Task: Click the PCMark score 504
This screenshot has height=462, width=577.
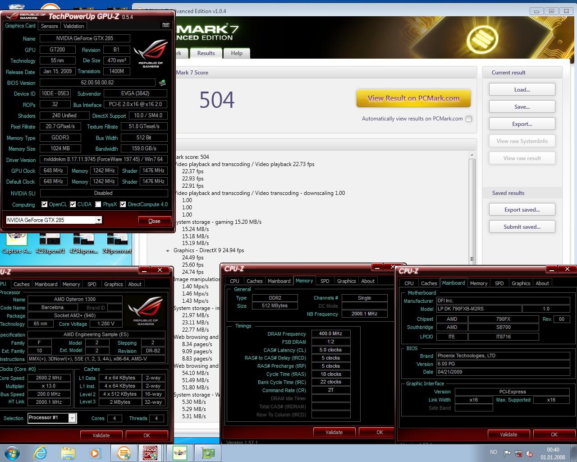Action: click(x=217, y=100)
